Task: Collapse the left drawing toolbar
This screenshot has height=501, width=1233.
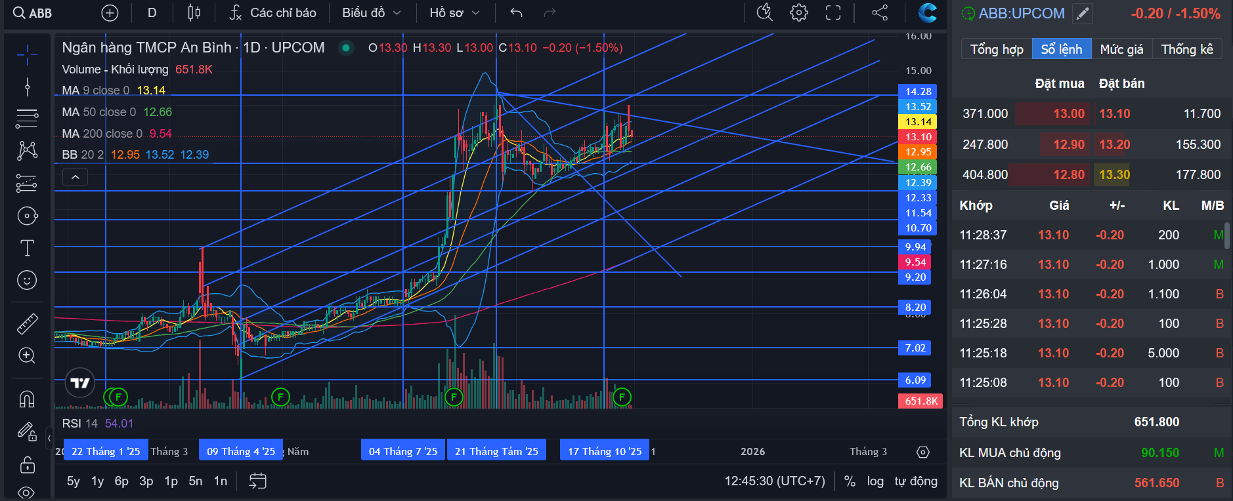Action: click(x=49, y=437)
